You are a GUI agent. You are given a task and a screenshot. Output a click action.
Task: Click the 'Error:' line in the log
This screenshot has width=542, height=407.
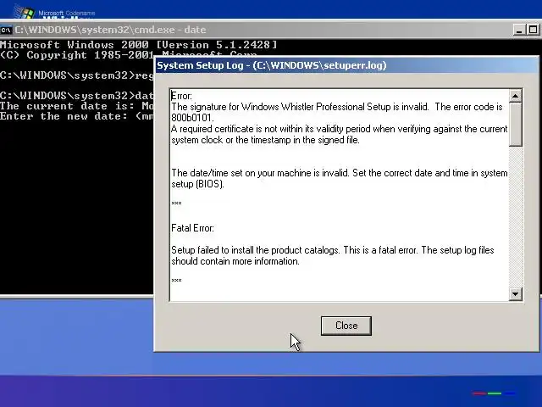(181, 96)
